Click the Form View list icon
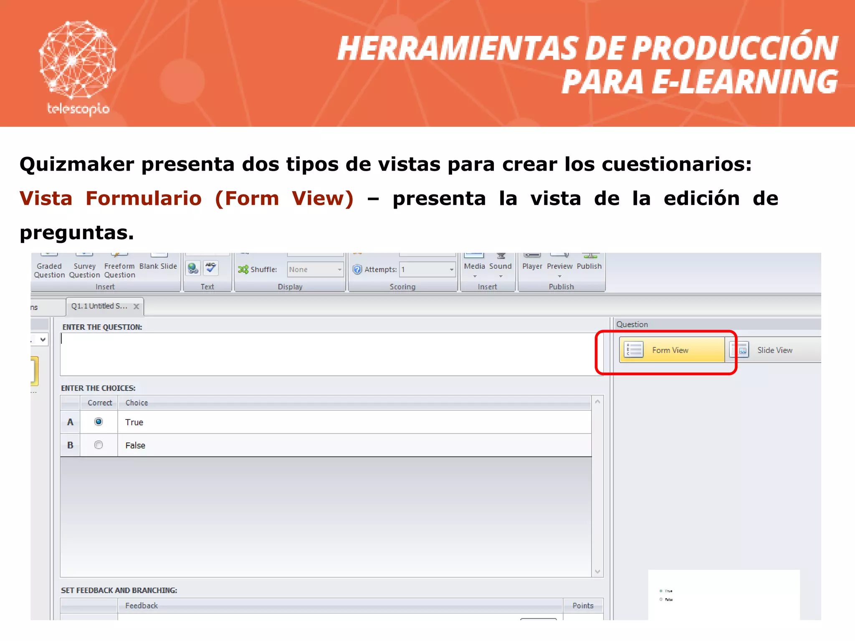 (634, 350)
